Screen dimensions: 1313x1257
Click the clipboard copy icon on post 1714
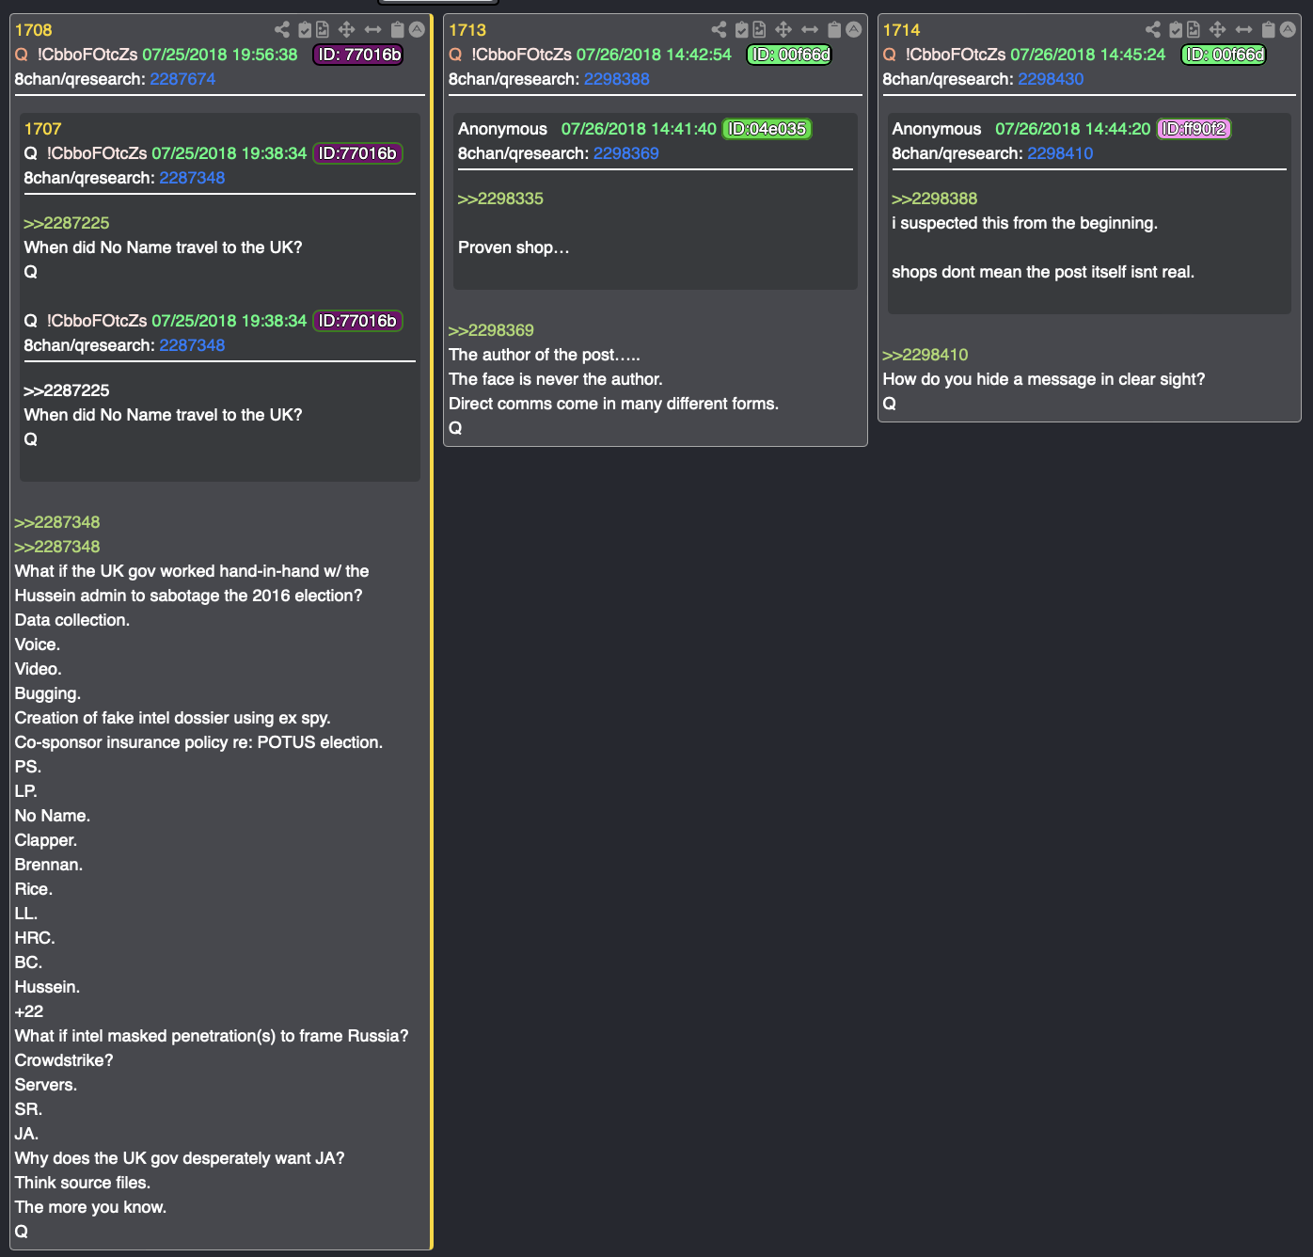[1268, 30]
